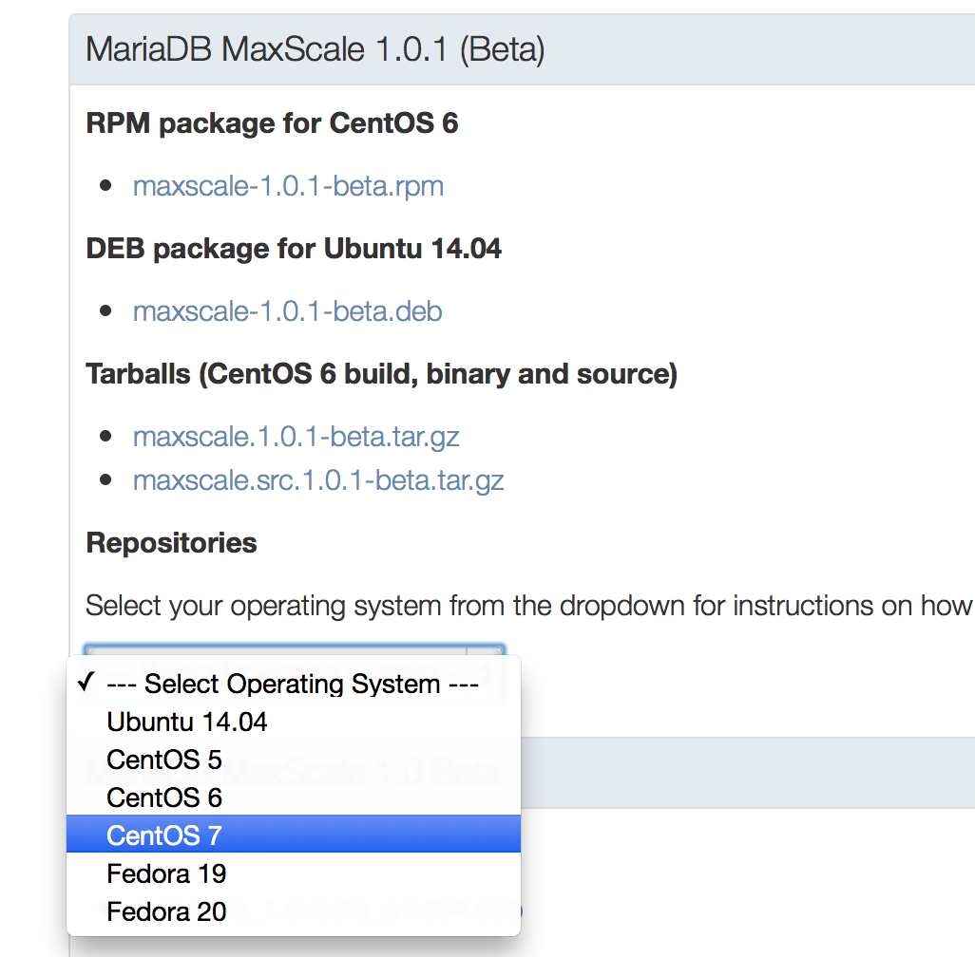Pick CentOS 5 in the OS list

(164, 760)
